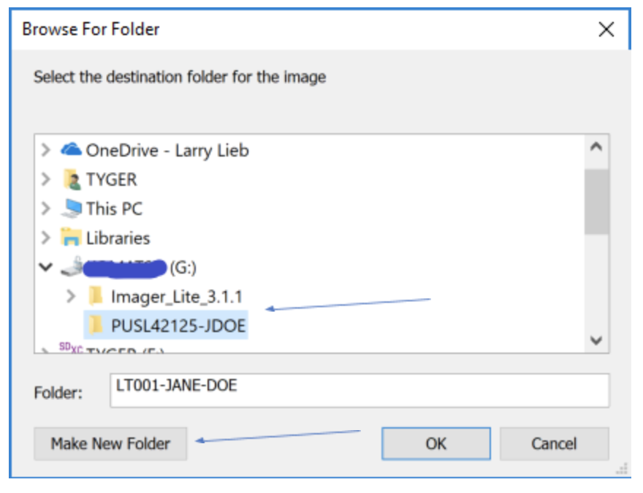Click the TYGER user folder icon
643x493 pixels.
[x=71, y=179]
